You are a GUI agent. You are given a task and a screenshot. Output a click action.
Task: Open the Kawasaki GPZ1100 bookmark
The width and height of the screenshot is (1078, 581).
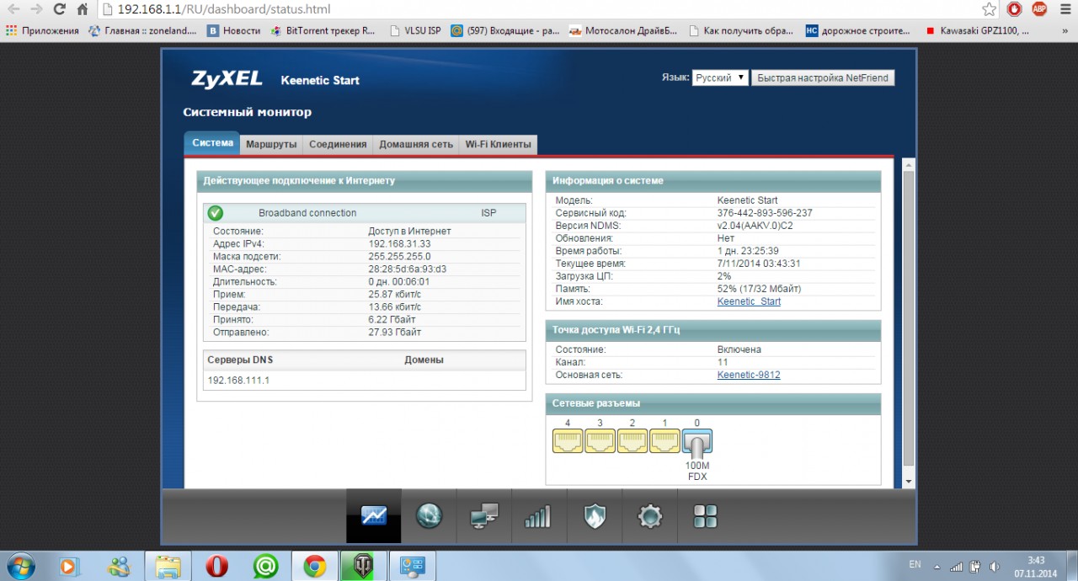pos(977,30)
